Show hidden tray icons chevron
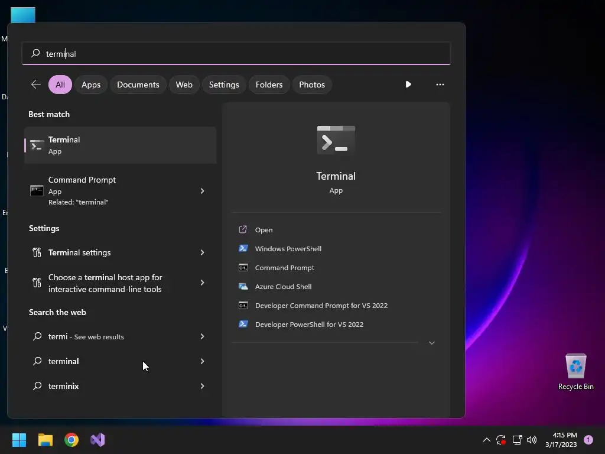 point(487,440)
